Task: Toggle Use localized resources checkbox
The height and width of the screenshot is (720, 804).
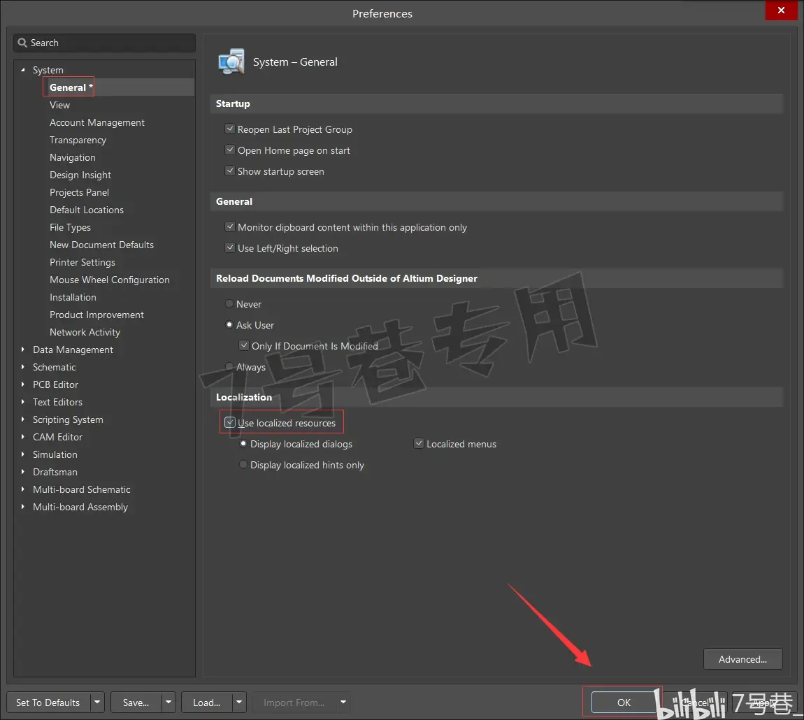Action: pos(230,423)
